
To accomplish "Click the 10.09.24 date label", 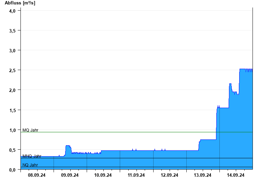I will (103, 175).
